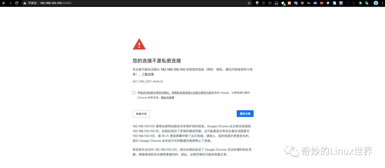Open the Chrome three-dot menu
The height and width of the screenshot is (168, 385).
(382, 3)
